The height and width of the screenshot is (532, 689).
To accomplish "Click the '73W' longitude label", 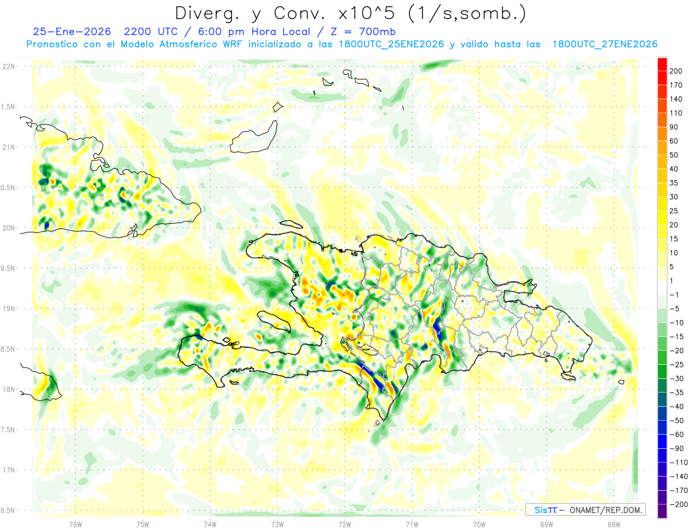I will pos(277,524).
